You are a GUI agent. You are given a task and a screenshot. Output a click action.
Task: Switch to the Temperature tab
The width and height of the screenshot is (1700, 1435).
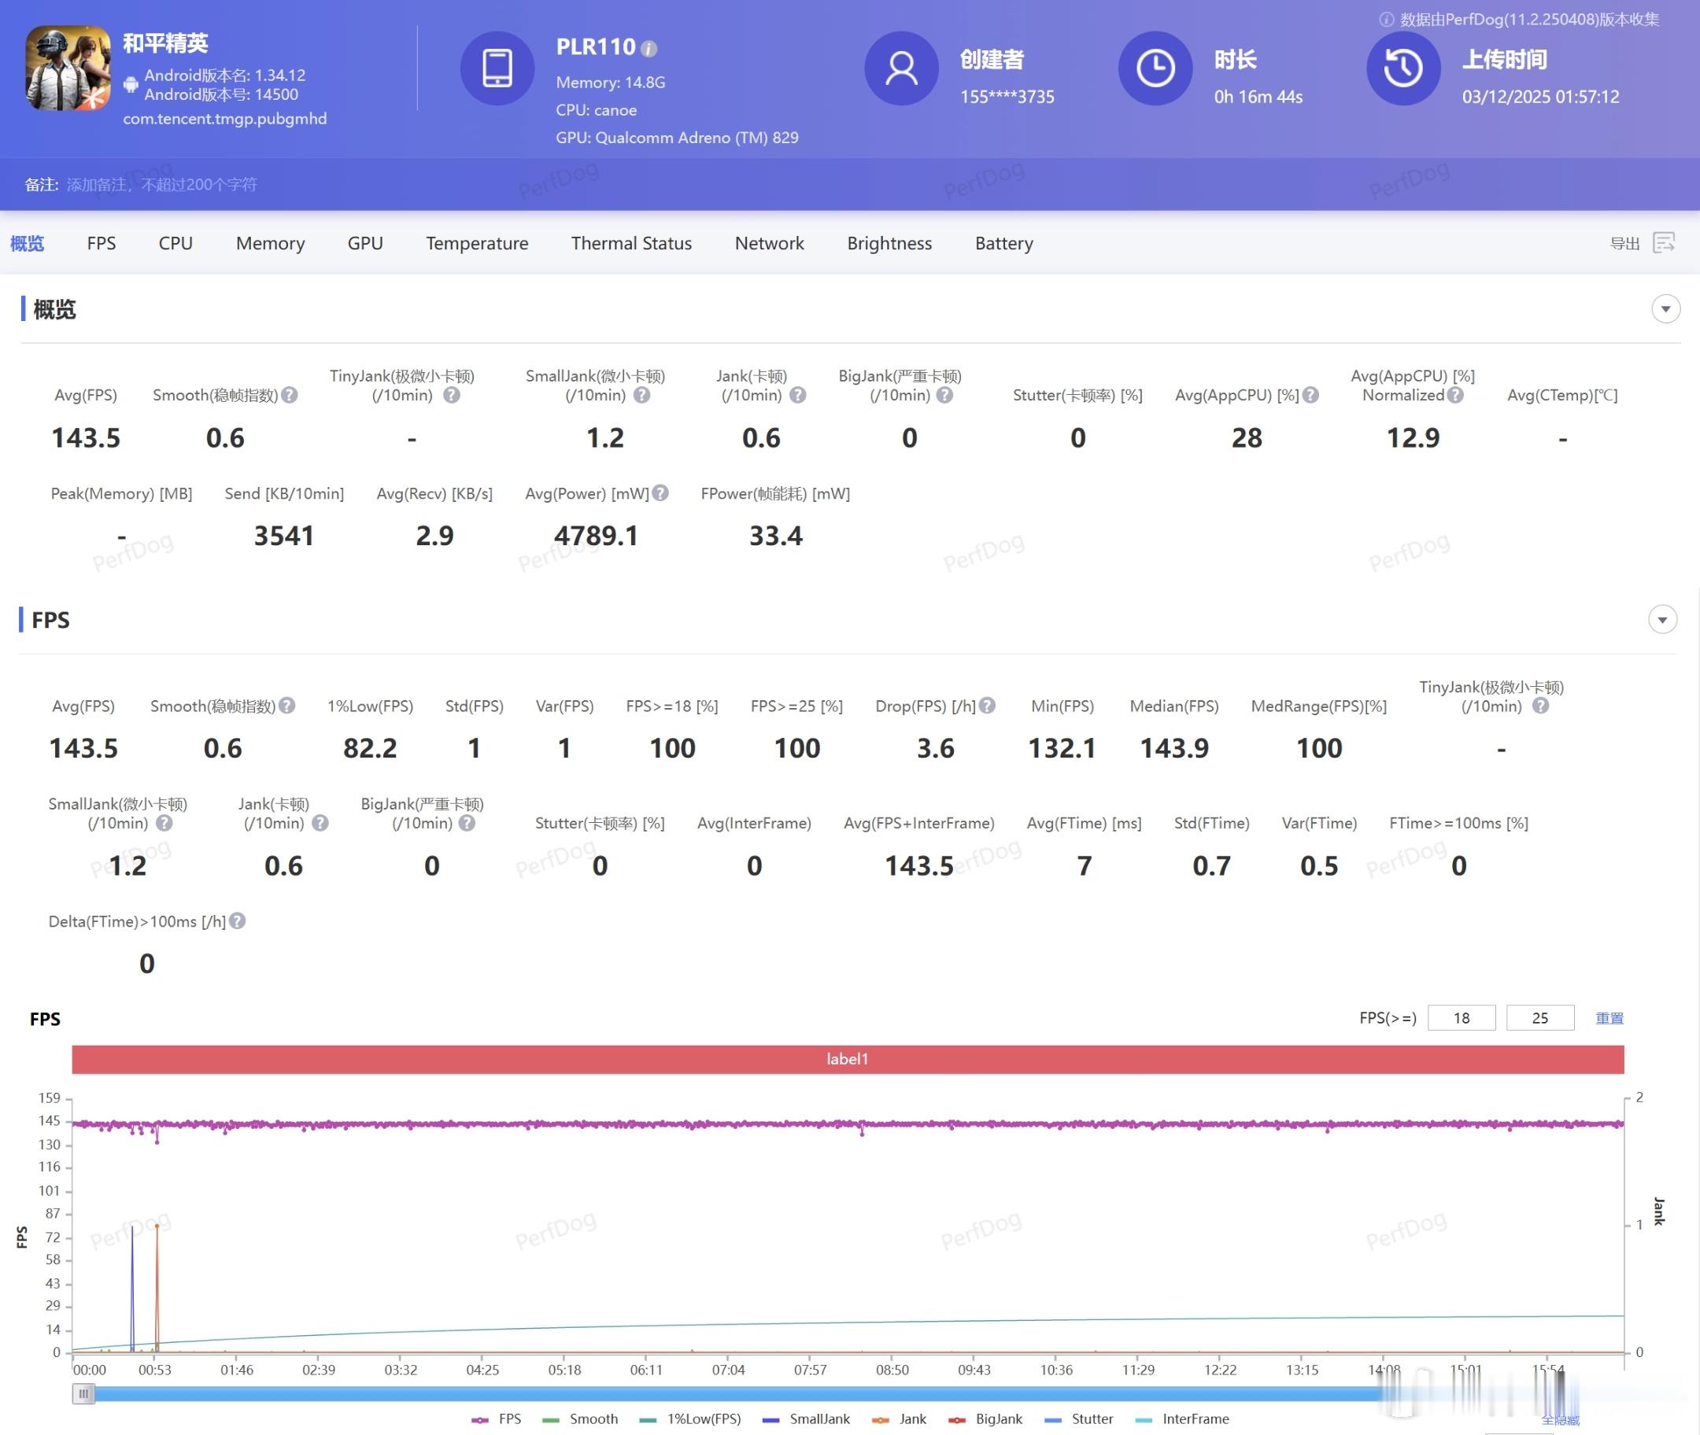[477, 243]
